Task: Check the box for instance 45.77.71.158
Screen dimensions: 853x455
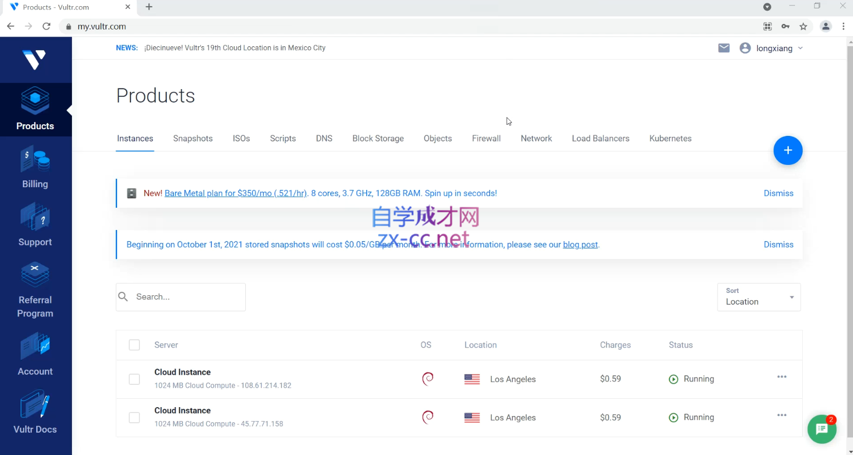Action: click(x=134, y=418)
